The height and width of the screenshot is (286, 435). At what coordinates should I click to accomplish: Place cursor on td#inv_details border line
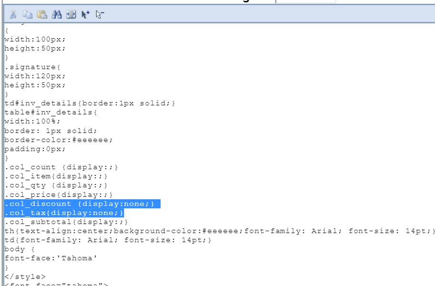90,103
